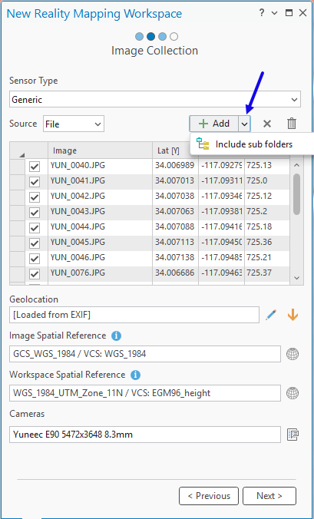This screenshot has width=314, height=519.
Task: Click the green plus Add images button
Action: (213, 124)
